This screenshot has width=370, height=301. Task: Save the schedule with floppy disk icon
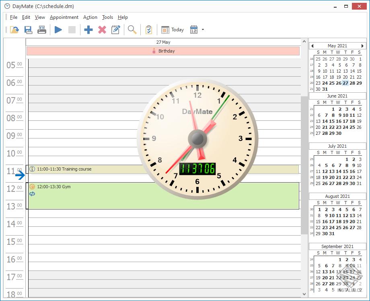pyautogui.click(x=28, y=30)
